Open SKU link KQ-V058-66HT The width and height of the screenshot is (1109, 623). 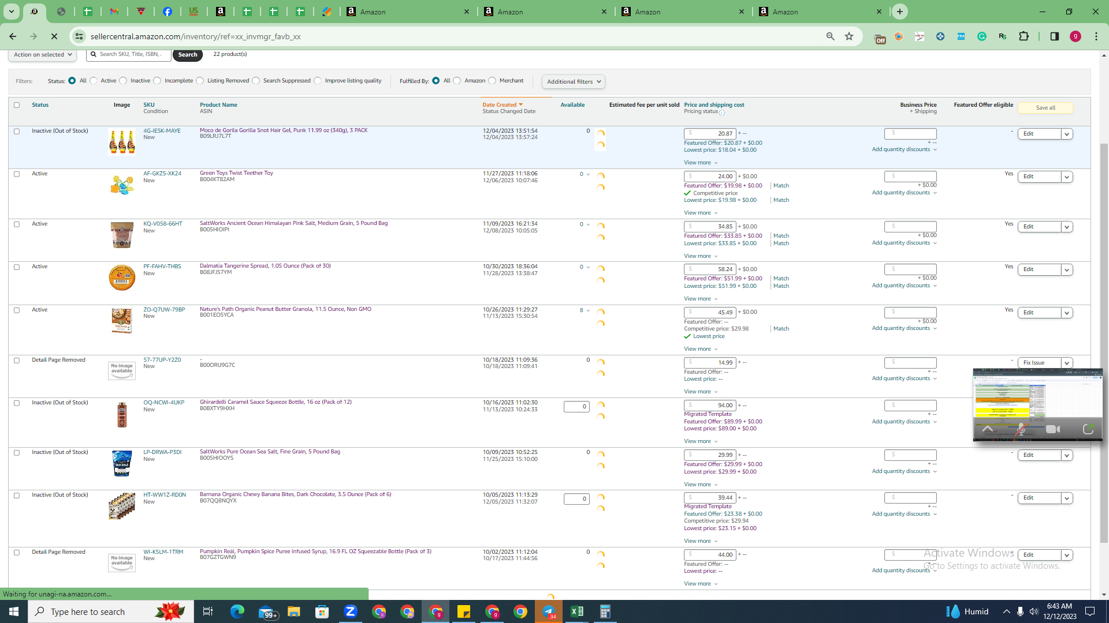click(163, 224)
